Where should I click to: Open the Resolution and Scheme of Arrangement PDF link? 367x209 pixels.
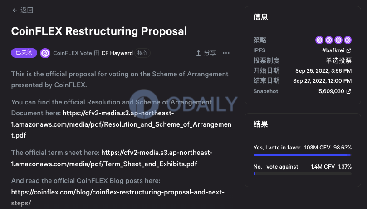click(121, 124)
